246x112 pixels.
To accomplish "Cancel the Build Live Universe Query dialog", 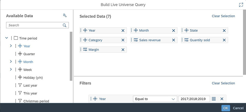I will [238, 108].
